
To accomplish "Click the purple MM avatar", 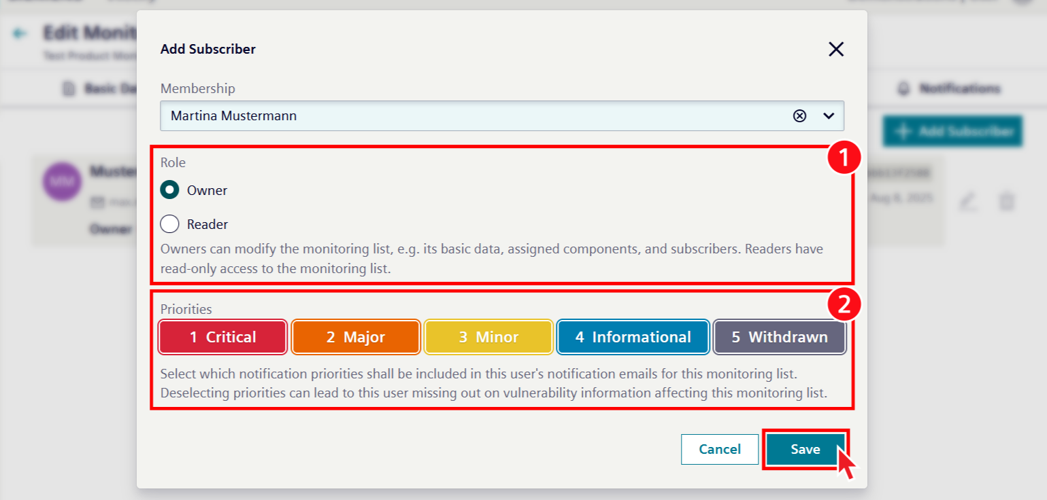I will point(61,182).
